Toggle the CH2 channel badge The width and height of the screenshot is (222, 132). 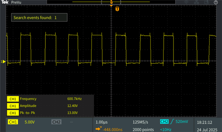click(56, 122)
